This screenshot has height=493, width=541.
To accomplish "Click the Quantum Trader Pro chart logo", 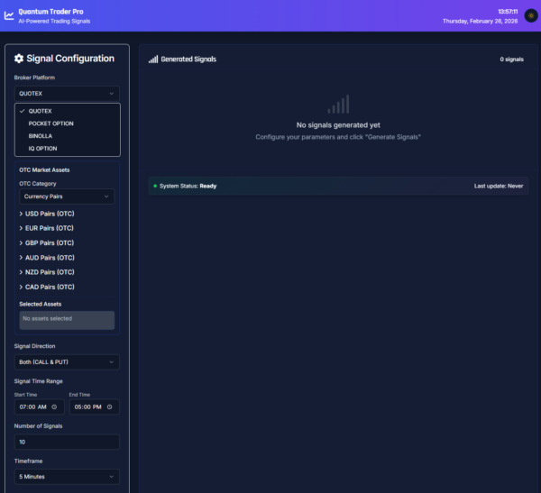I will [9, 15].
